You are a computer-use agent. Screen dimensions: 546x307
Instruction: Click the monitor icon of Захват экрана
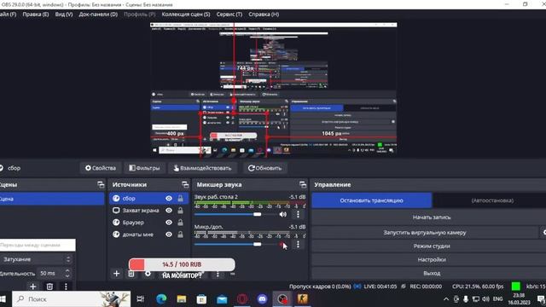coord(116,211)
